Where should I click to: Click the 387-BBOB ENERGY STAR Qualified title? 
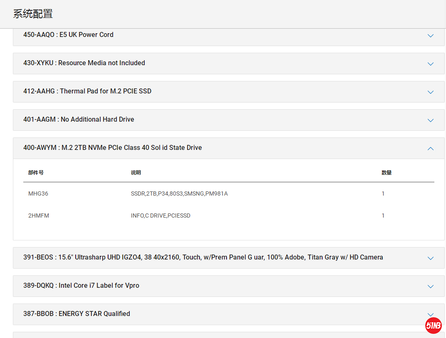click(x=76, y=314)
